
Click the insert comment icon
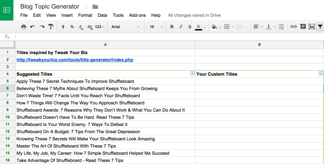coord(303,26)
